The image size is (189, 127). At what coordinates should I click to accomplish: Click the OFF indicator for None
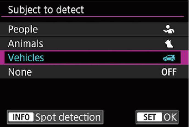click(169, 72)
